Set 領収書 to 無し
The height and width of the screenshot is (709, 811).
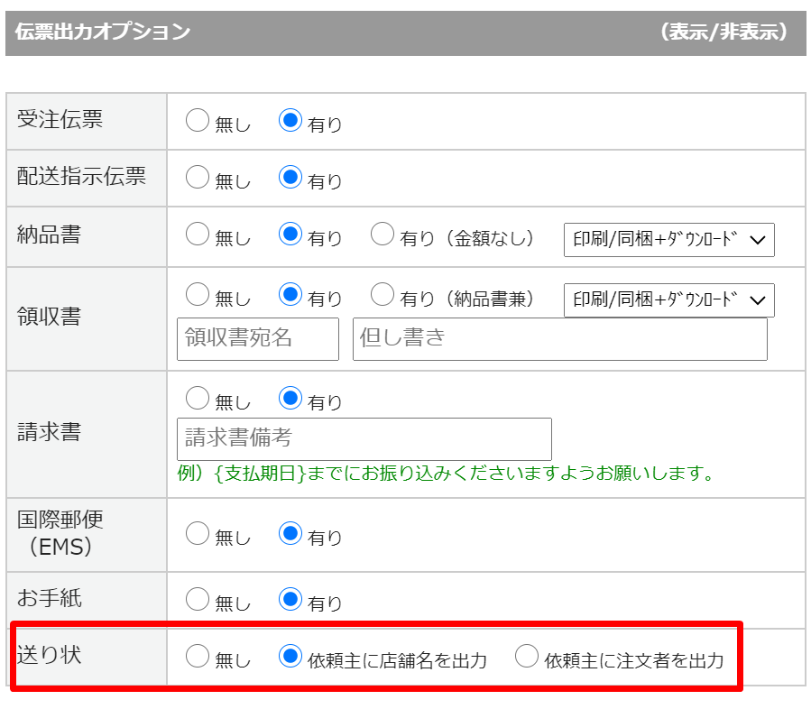click(x=197, y=294)
